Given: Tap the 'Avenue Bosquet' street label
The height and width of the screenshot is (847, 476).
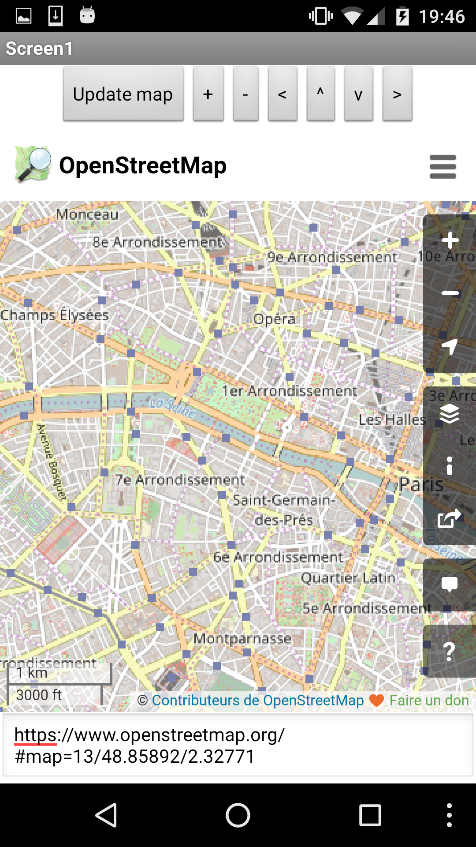Looking at the screenshot, I should point(51,461).
